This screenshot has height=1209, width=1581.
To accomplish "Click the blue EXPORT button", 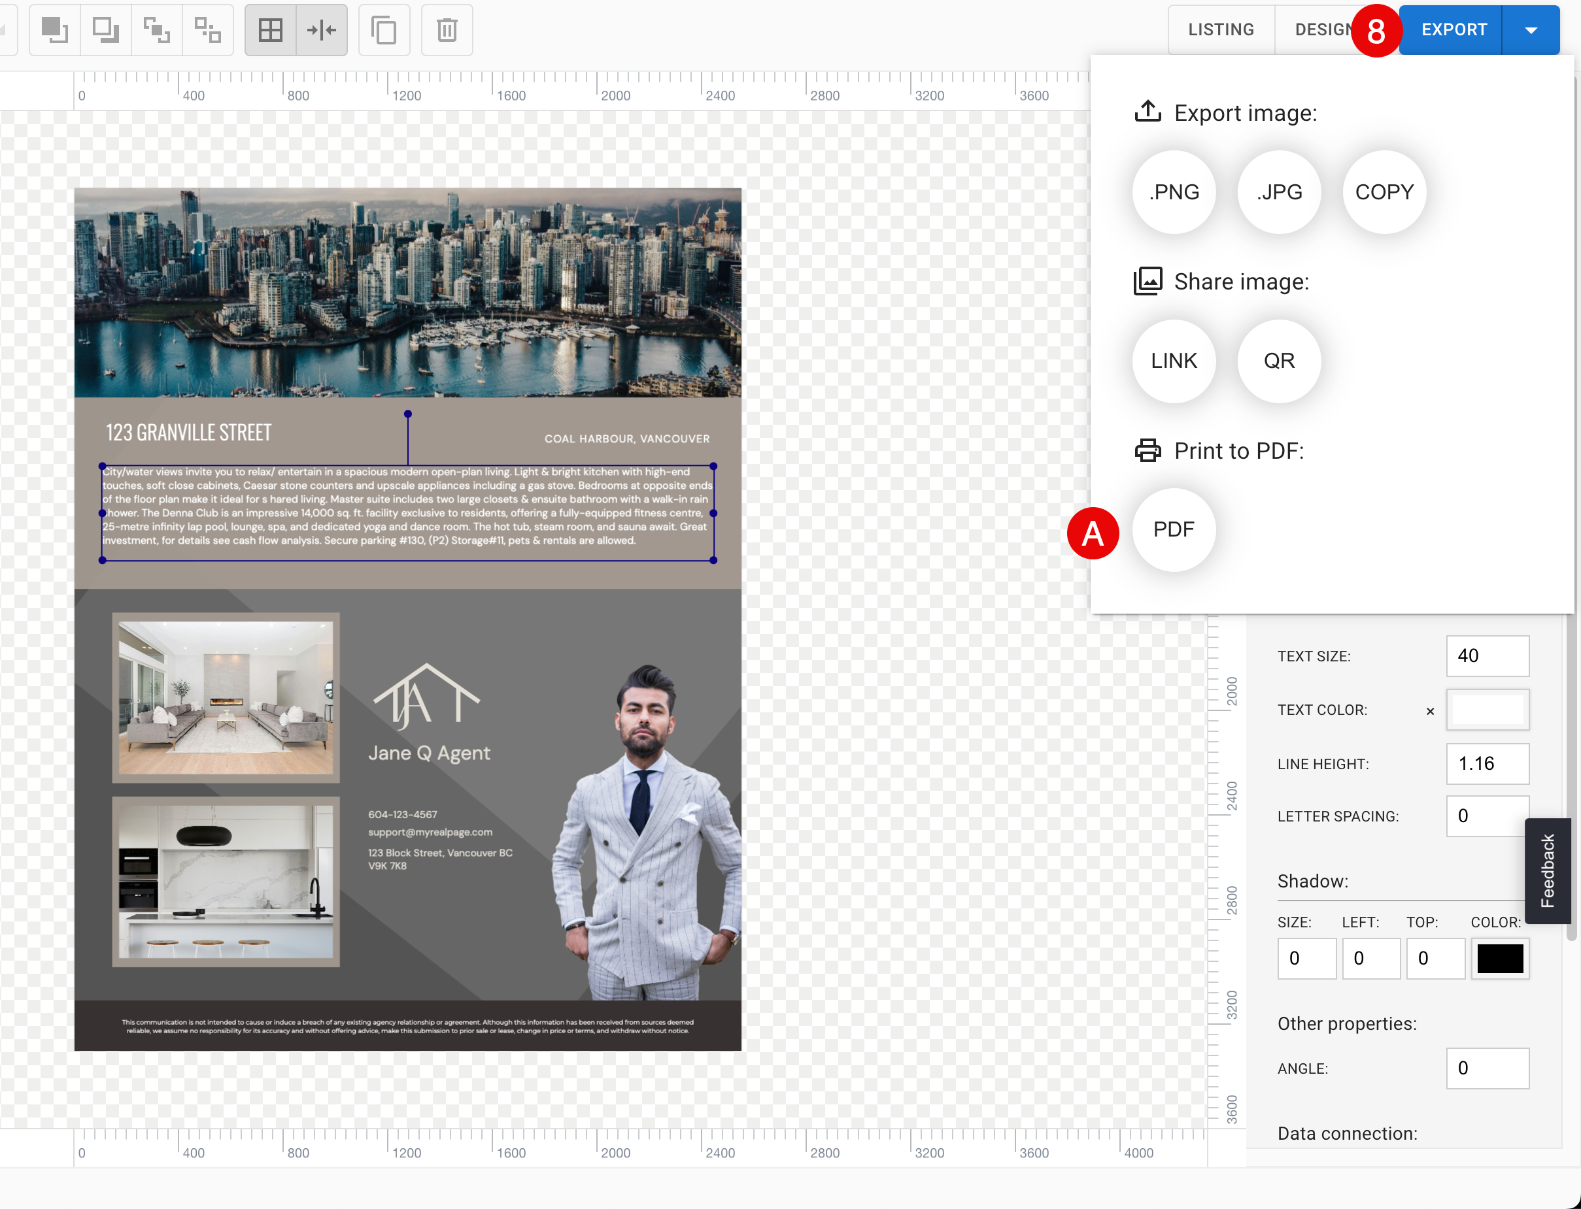I will coord(1453,29).
